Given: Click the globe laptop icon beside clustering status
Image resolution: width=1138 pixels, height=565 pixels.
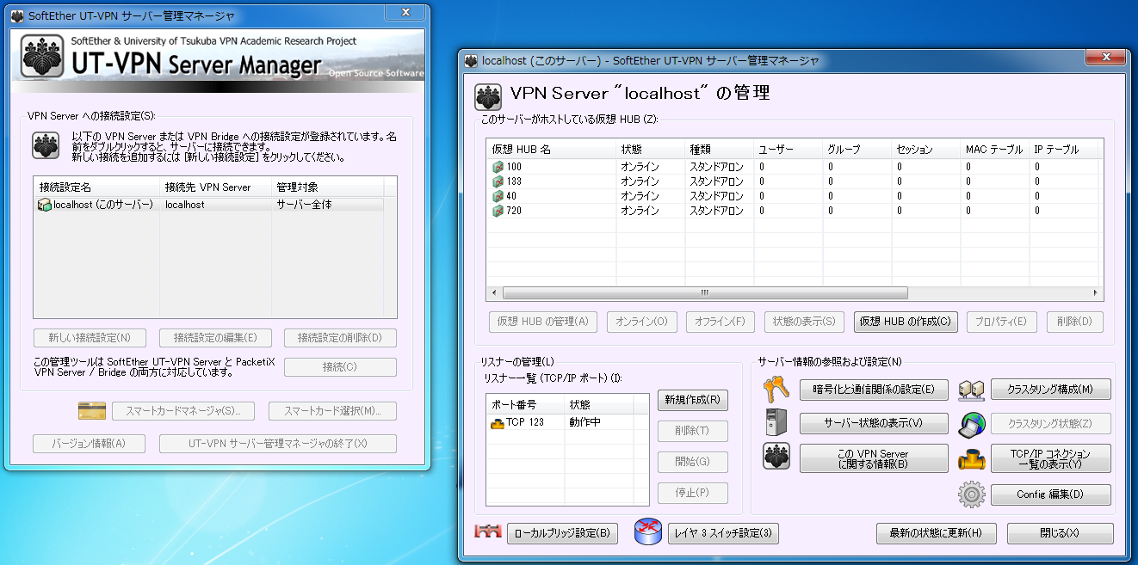Looking at the screenshot, I should tap(971, 423).
